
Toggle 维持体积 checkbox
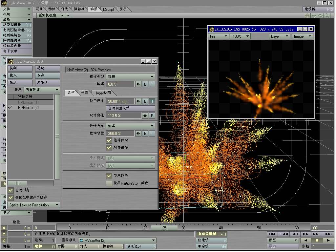click(x=109, y=140)
